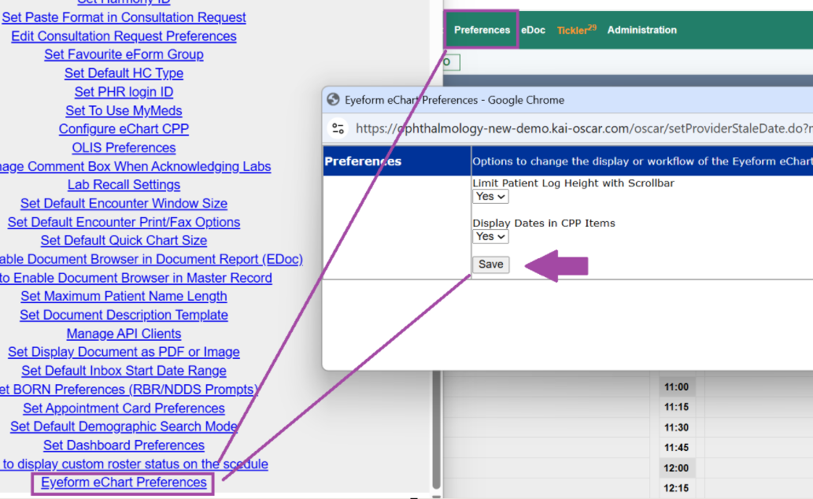Viewport: 813px width, 499px height.
Task: Expand Limit Patient Log Height dropdown
Action: click(x=490, y=197)
